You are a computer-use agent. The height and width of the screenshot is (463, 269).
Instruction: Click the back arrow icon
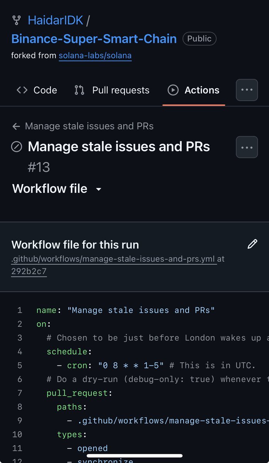[x=16, y=126]
